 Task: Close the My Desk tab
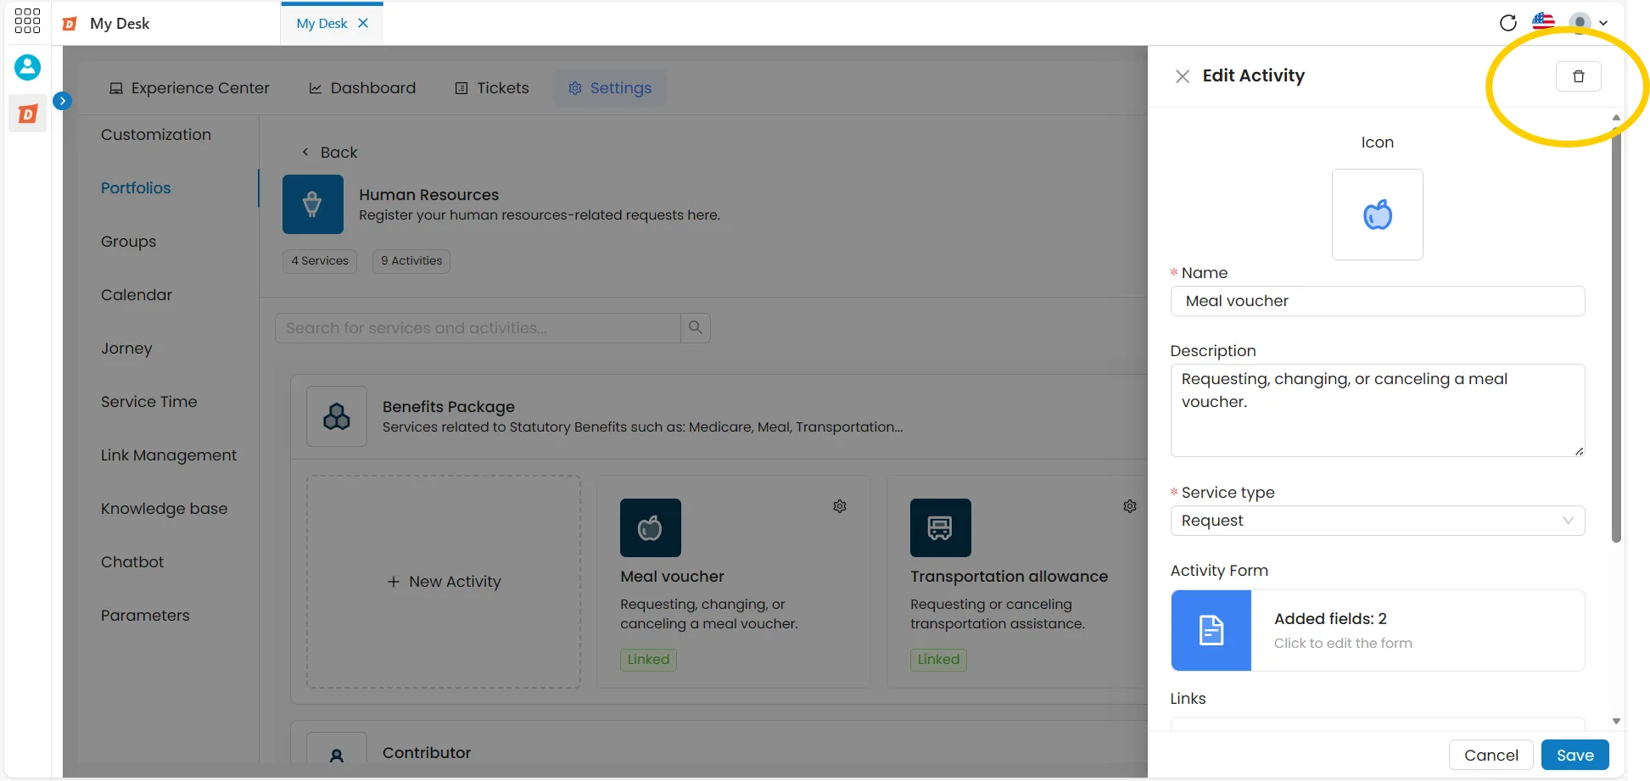[x=363, y=23]
